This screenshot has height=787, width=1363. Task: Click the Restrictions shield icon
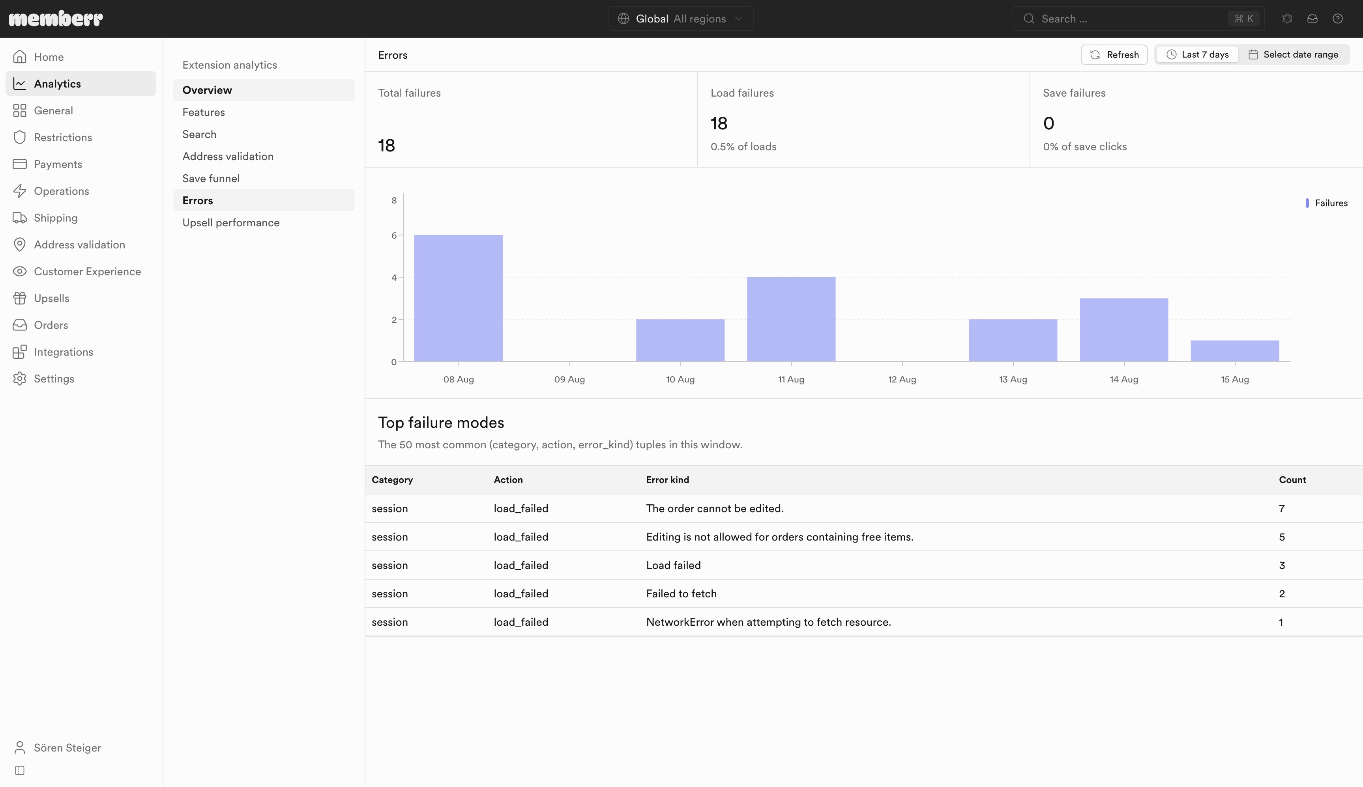(x=19, y=137)
